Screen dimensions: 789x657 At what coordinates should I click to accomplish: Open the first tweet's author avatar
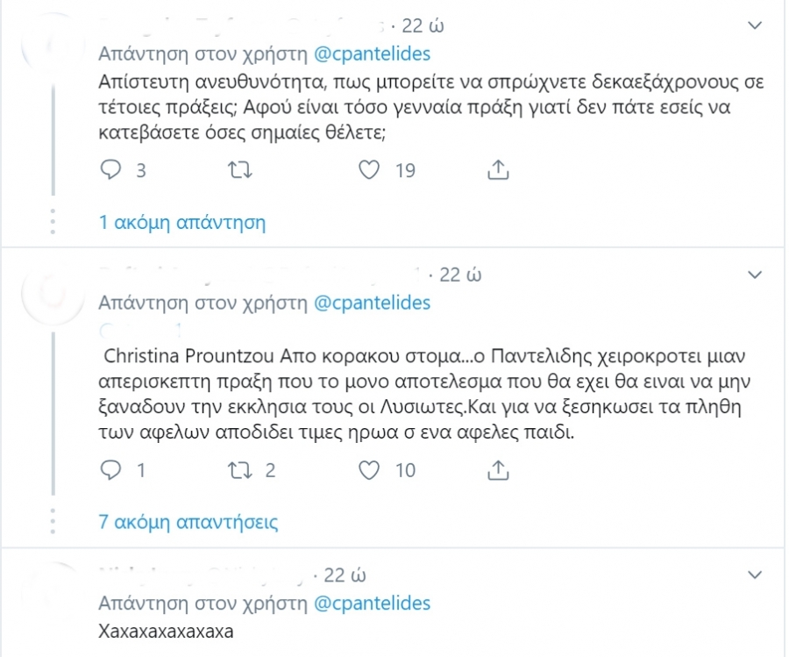click(x=53, y=45)
